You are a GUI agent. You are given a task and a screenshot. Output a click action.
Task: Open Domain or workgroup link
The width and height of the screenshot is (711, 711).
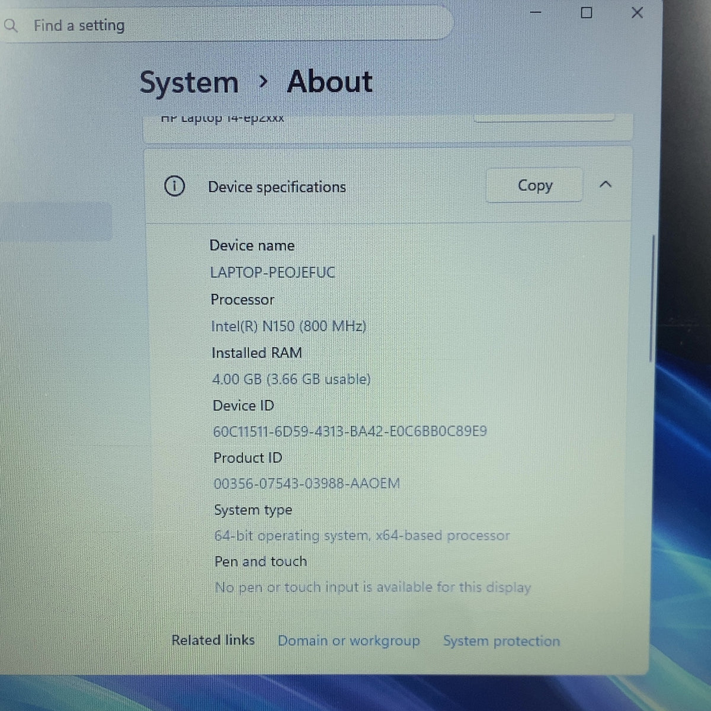coord(349,640)
